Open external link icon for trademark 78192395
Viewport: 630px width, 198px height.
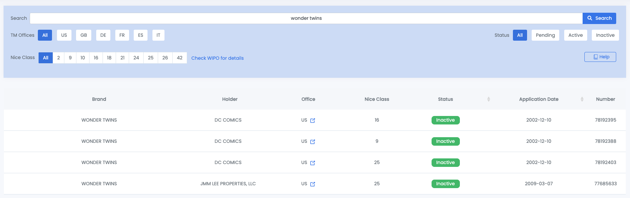pyautogui.click(x=312, y=121)
